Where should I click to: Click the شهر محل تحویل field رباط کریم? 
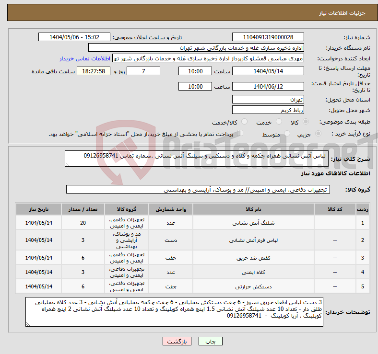click(268, 110)
